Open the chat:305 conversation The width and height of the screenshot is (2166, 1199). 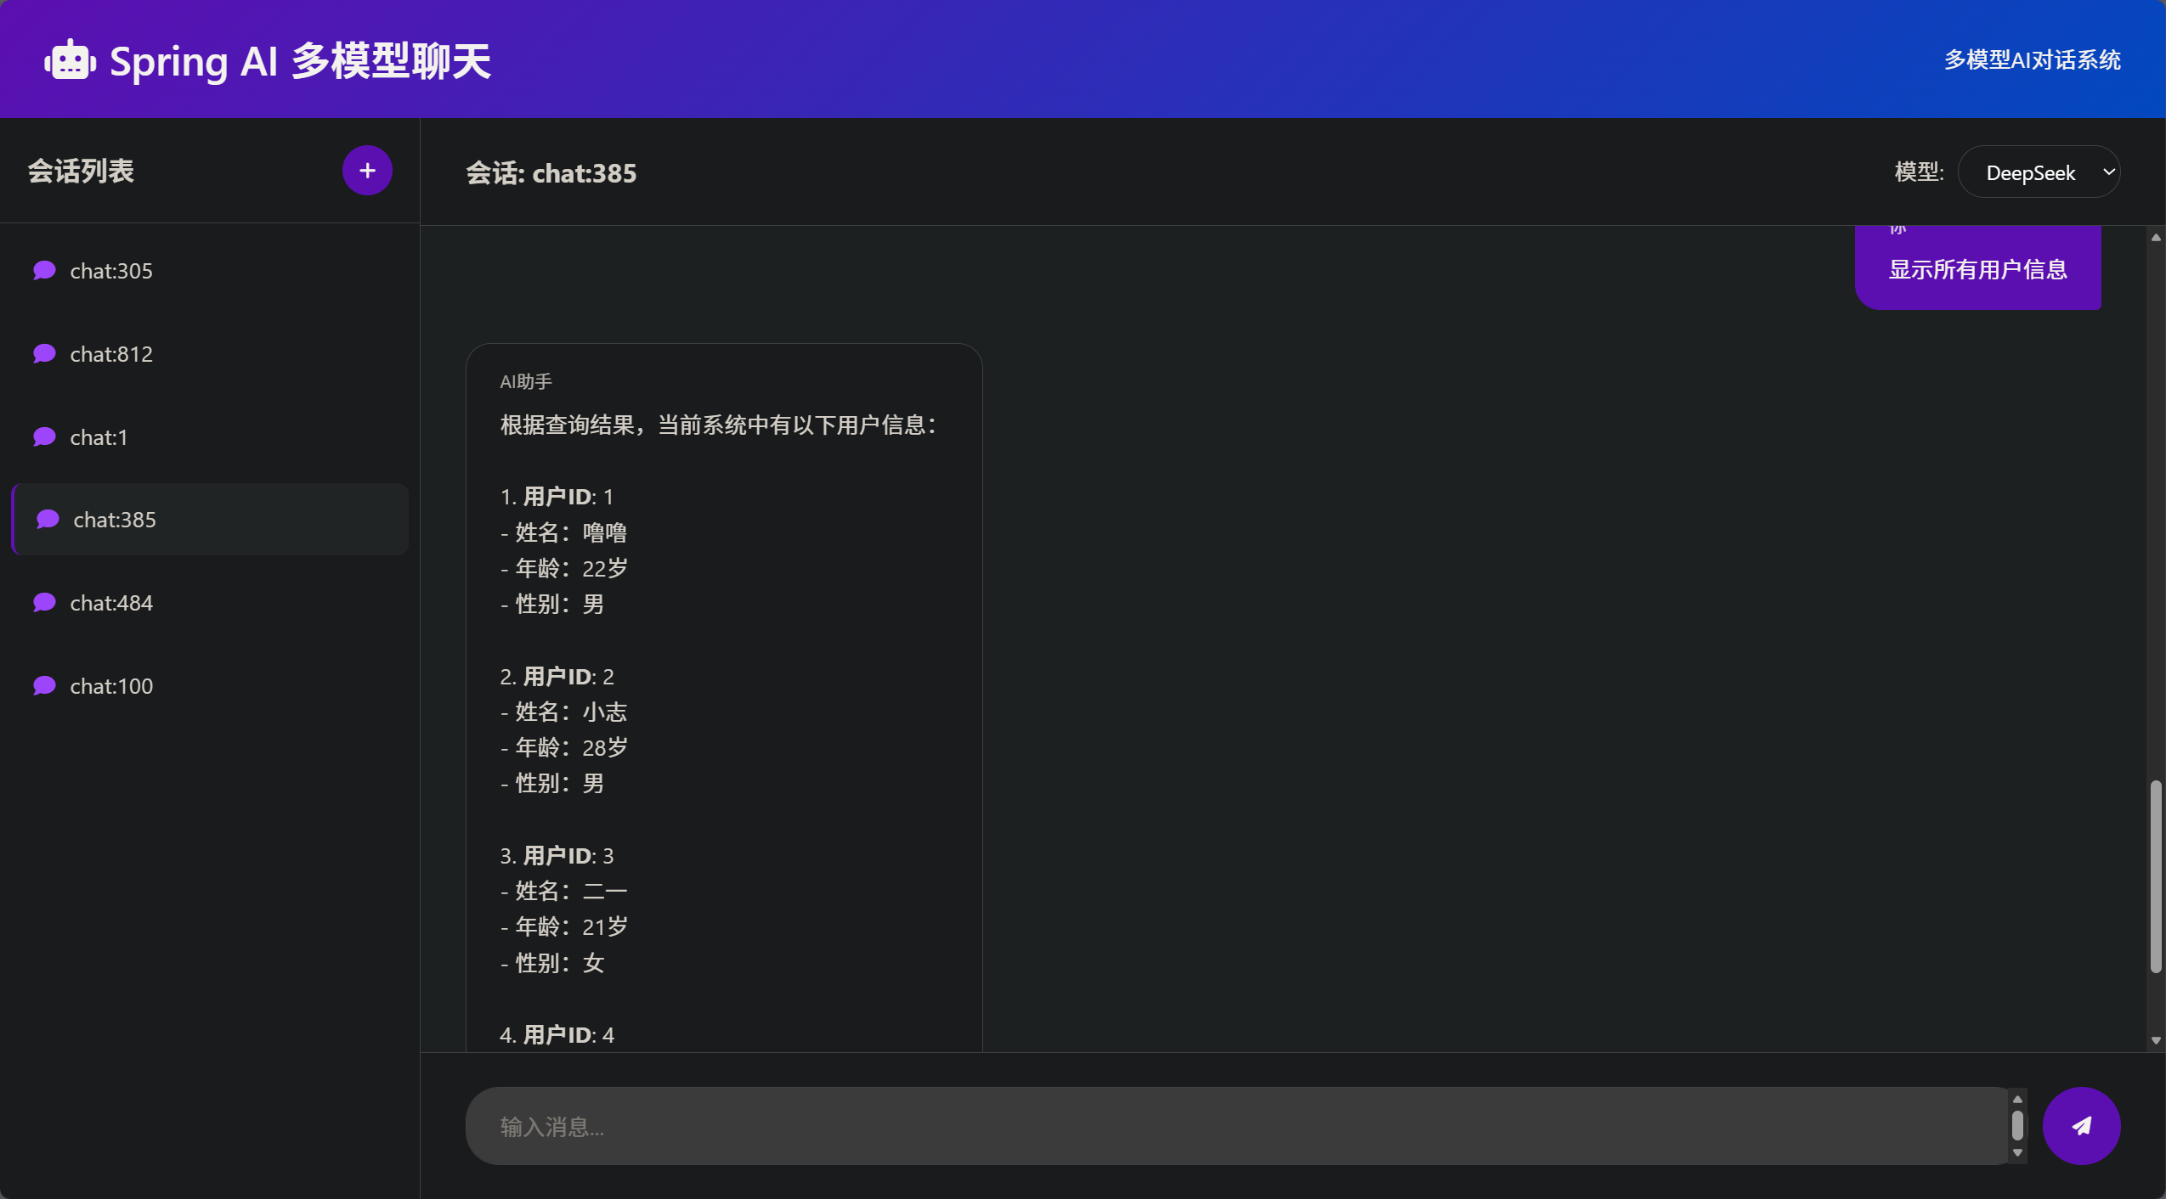pos(111,271)
